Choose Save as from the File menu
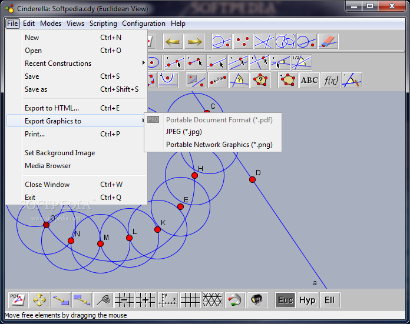410x324 pixels. click(x=77, y=89)
